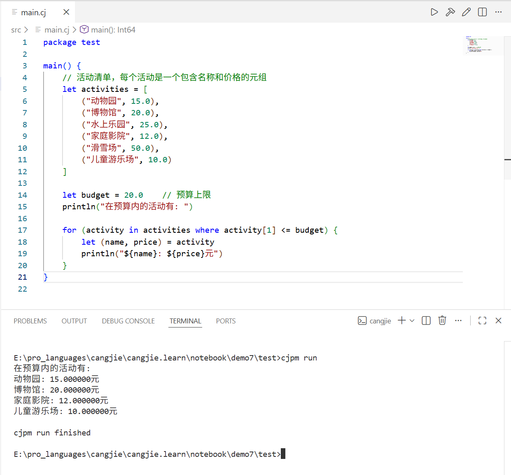The width and height of the screenshot is (511, 475).
Task: Split the terminal pane
Action: [426, 321]
